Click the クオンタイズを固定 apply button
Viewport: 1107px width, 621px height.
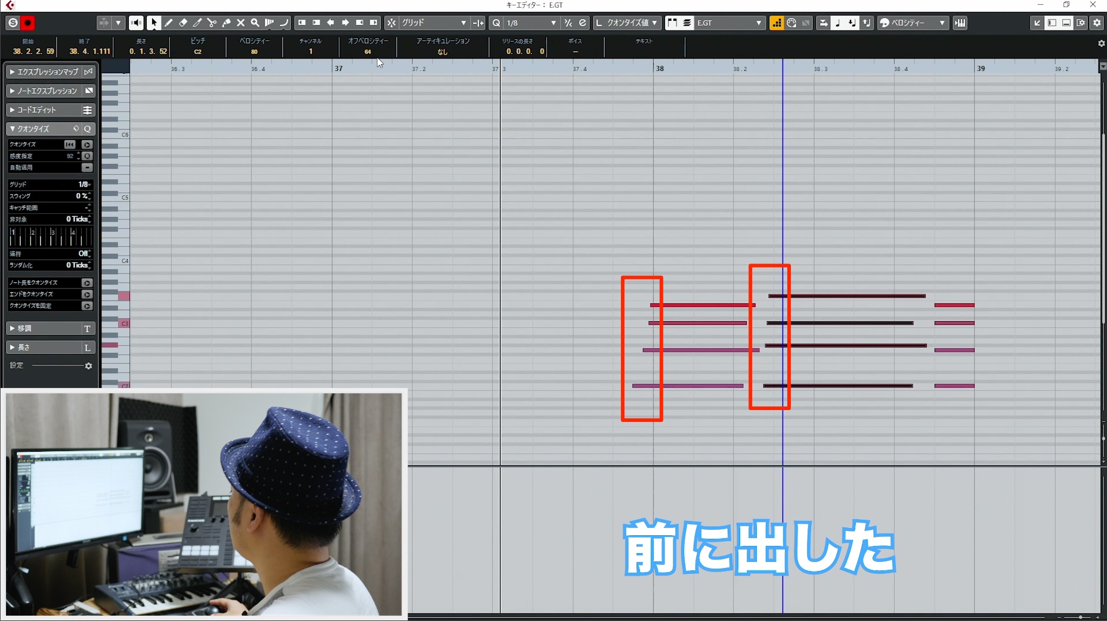point(87,306)
